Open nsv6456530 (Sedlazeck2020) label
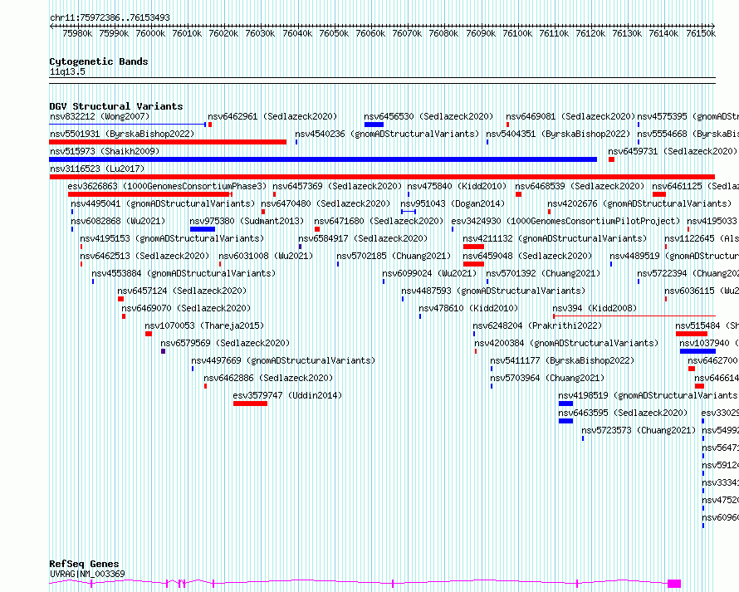 point(428,116)
